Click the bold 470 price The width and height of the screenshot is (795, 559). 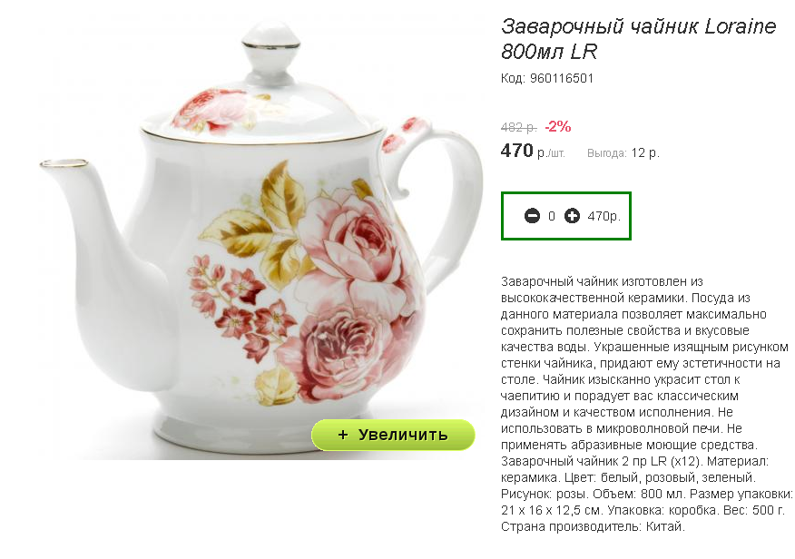coord(516,151)
